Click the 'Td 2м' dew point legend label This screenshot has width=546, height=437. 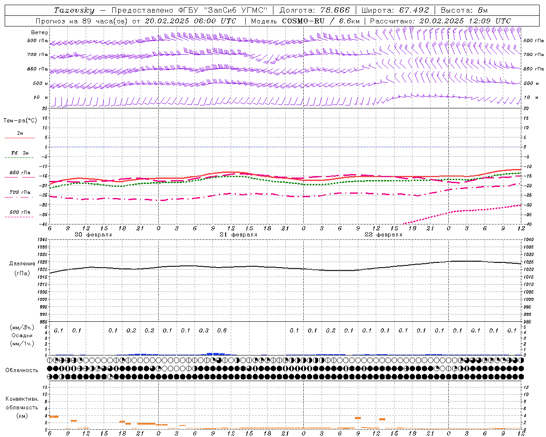click(x=20, y=153)
